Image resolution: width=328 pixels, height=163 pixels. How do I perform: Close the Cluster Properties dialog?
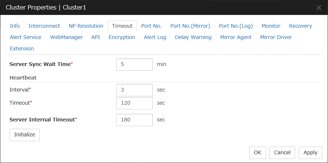point(319,7)
